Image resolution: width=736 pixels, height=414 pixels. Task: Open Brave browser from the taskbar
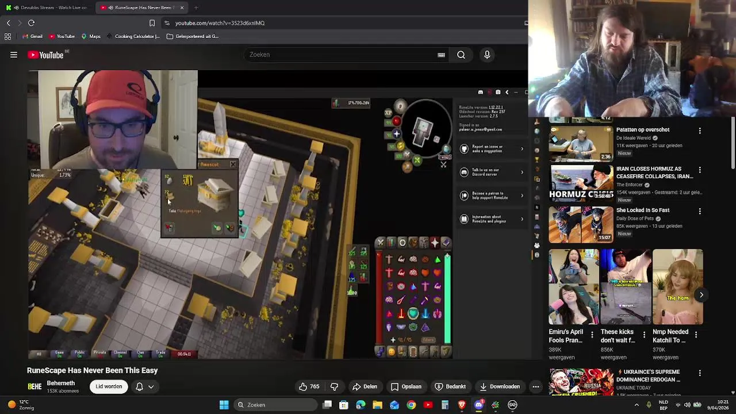tap(462, 405)
